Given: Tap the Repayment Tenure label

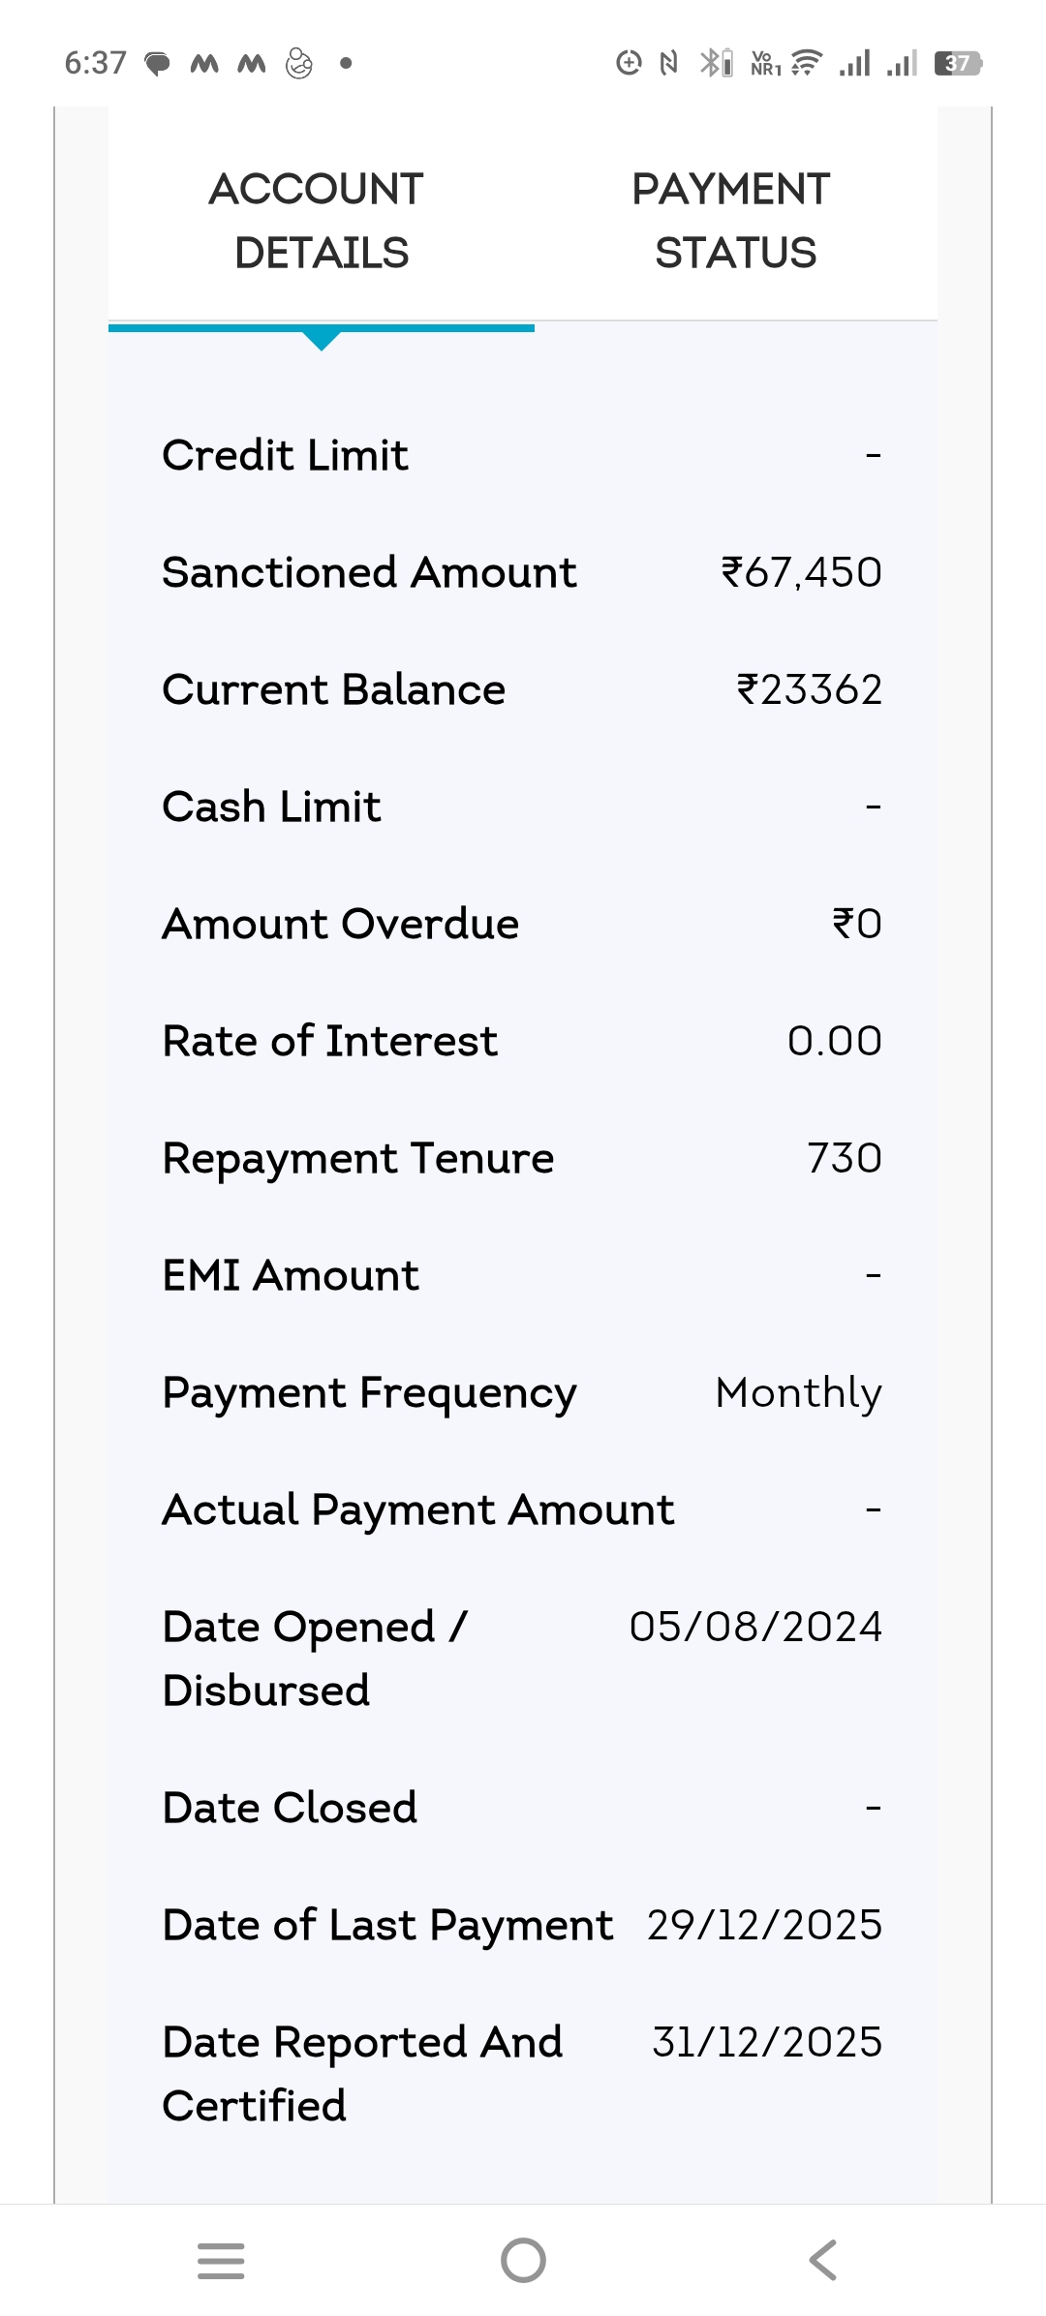Looking at the screenshot, I should pyautogui.click(x=358, y=1158).
